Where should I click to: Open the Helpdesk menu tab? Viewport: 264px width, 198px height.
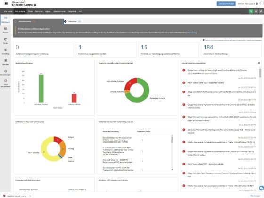point(72,11)
